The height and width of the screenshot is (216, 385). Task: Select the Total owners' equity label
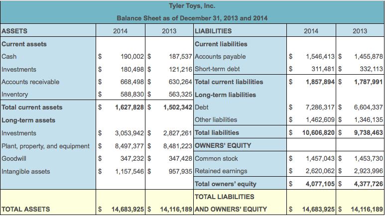(x=226, y=184)
